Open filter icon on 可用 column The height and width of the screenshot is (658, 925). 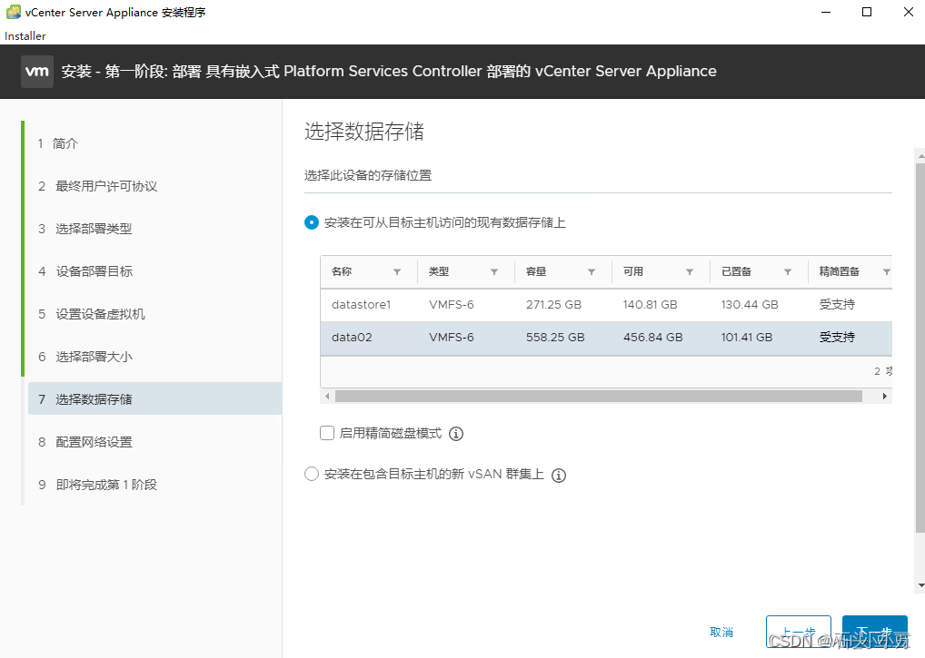689,272
